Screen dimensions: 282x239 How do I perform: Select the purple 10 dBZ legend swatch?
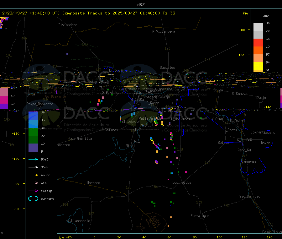pyautogui.click(x=33, y=148)
